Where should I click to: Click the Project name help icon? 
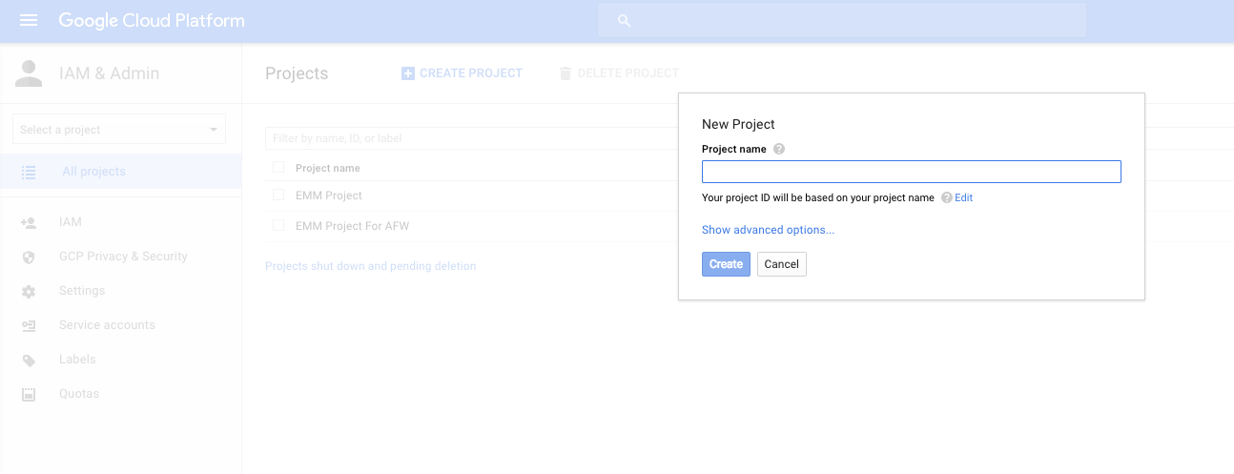pos(779,149)
